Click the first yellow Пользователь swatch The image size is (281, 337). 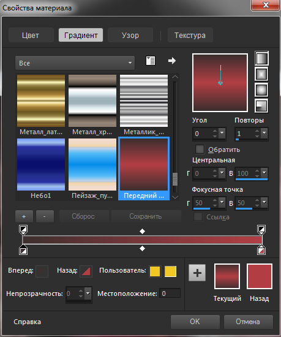155,271
